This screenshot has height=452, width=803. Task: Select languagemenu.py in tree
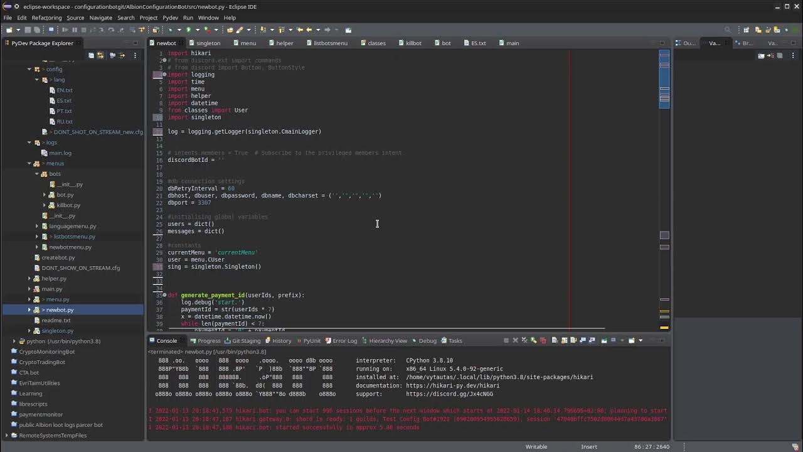click(x=73, y=226)
